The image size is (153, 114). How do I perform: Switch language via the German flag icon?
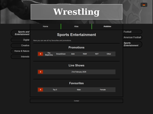(x=144, y=5)
